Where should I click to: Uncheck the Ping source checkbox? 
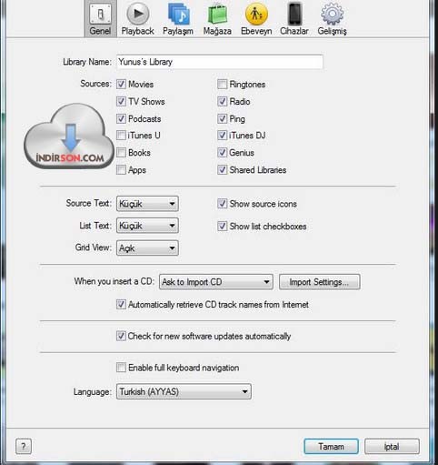[x=222, y=118]
